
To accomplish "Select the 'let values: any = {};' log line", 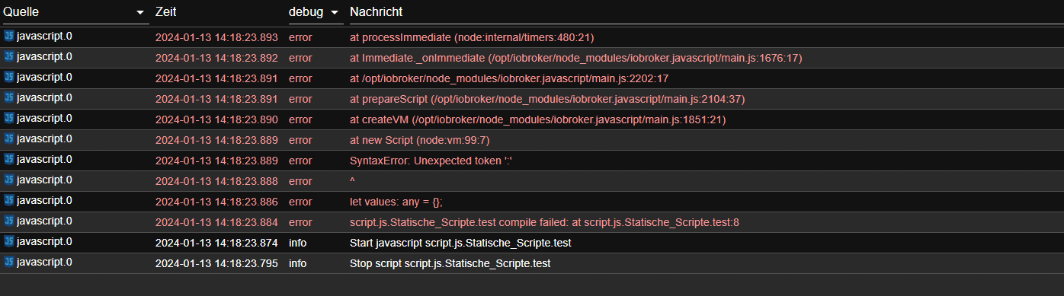I will (396, 202).
